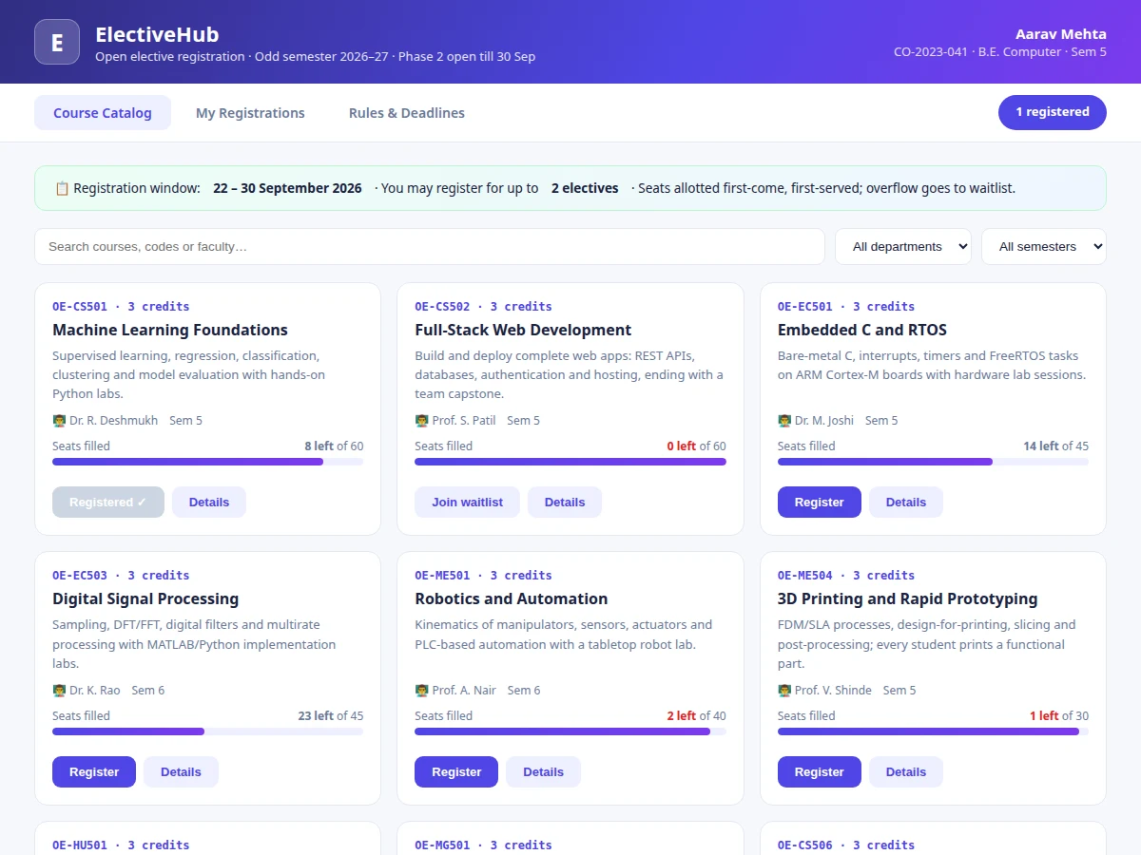
Task: Click Registered button for Machine Learning Foundations
Action: [108, 502]
